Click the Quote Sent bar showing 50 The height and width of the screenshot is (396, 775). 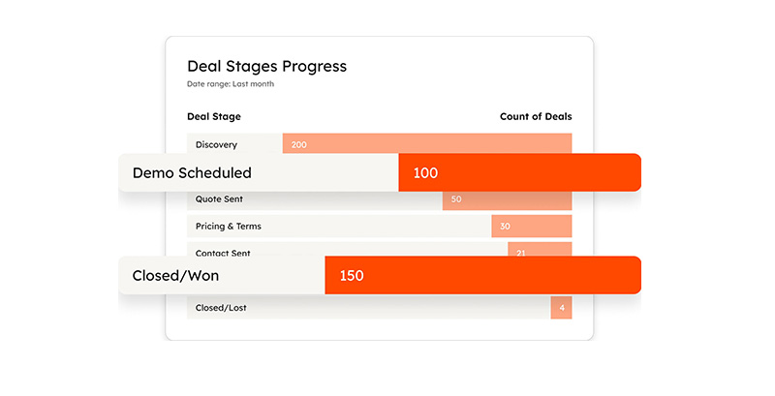pos(507,199)
